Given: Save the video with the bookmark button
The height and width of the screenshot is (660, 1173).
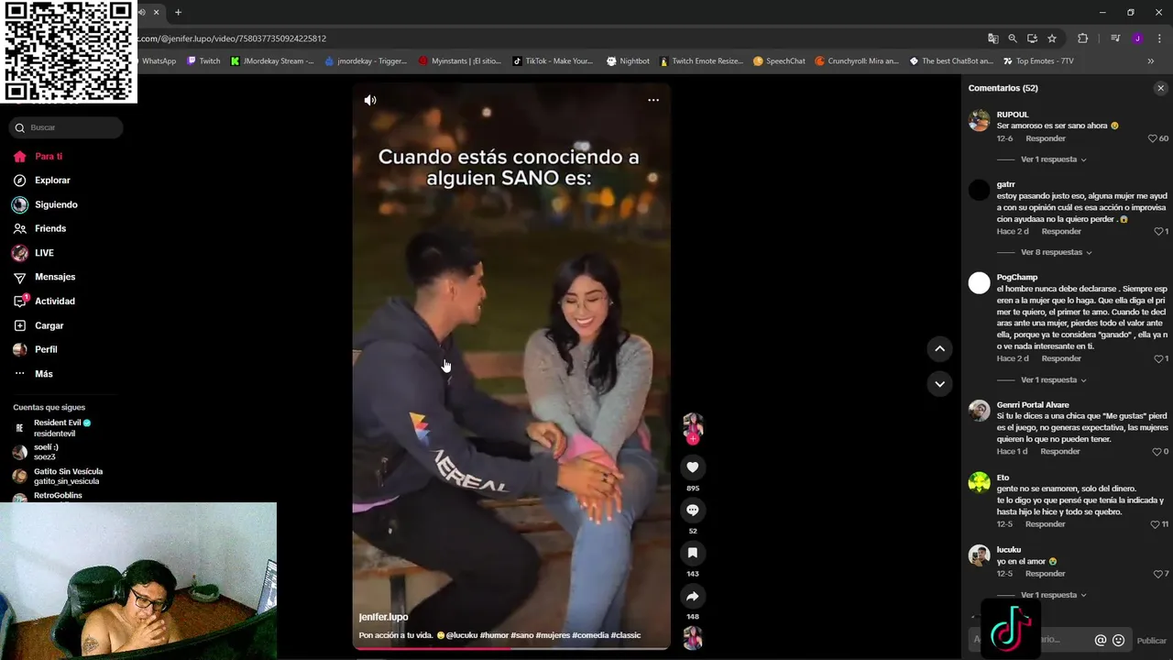Looking at the screenshot, I should [693, 553].
